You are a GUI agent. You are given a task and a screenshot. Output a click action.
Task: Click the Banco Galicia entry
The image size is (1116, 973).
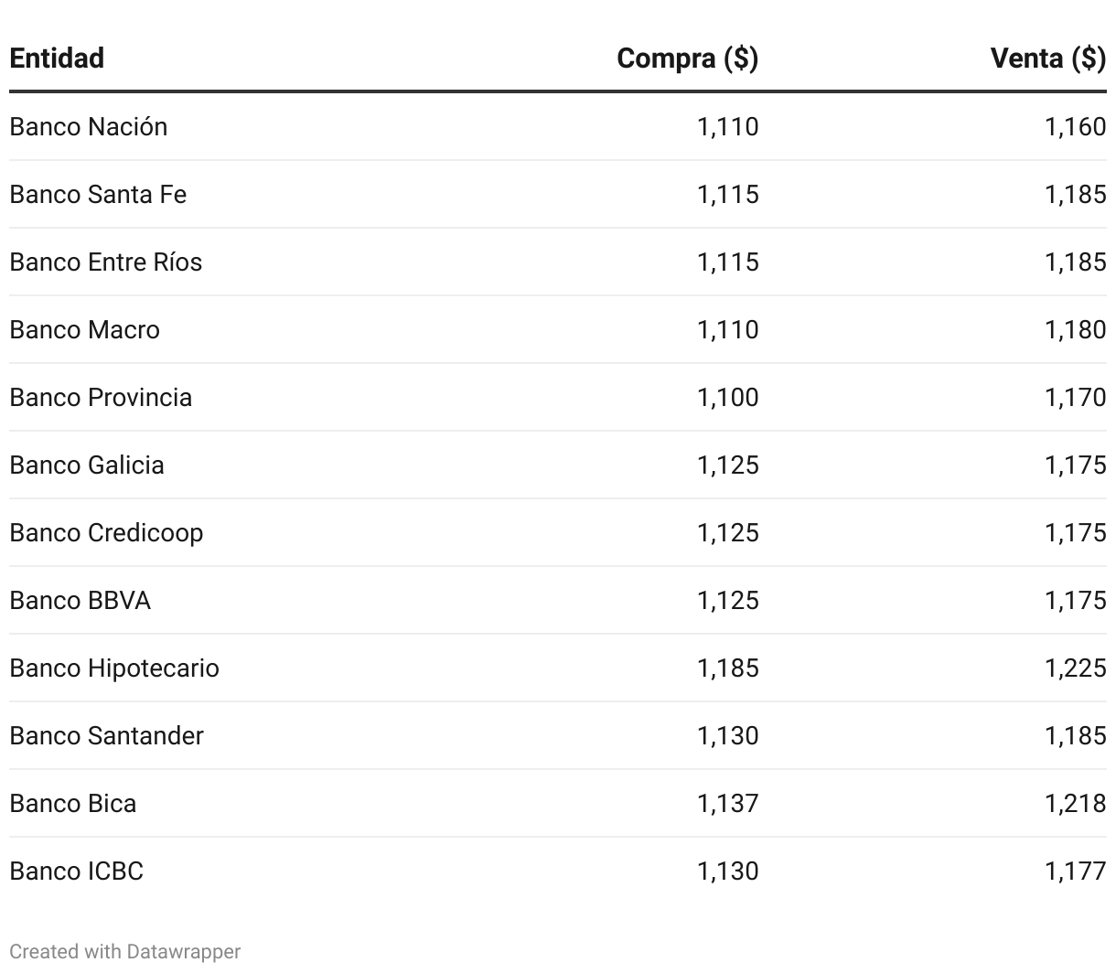click(x=87, y=465)
